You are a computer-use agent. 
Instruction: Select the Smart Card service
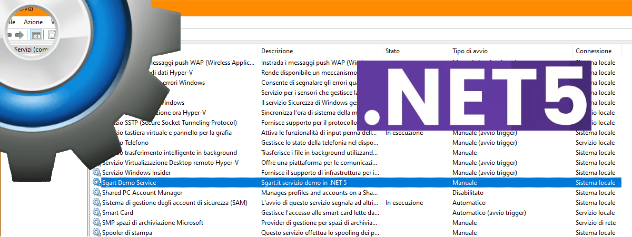point(117,213)
